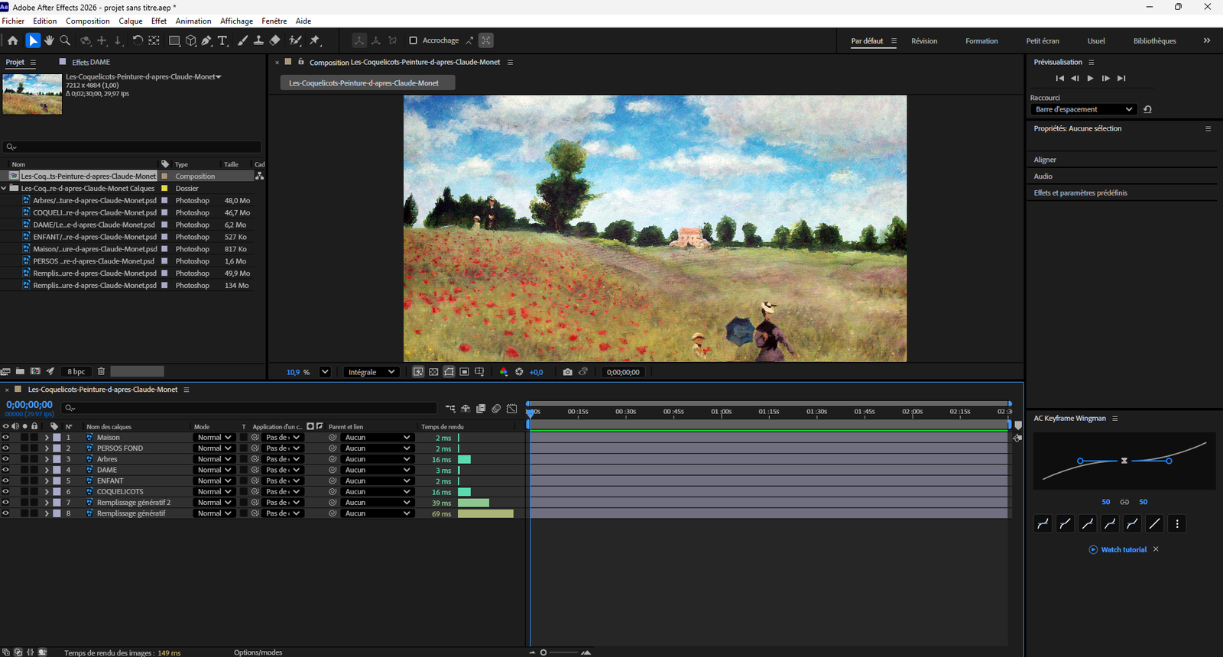Click the 8 bpc color depth button
The width and height of the screenshot is (1223, 657).
(x=76, y=371)
